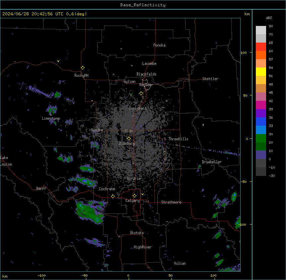Click the yellow diamond marker above Calgary label
The height and width of the screenshot is (280, 286).
134,196
